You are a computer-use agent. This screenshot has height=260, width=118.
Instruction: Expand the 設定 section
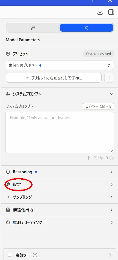pyautogui.click(x=60, y=185)
